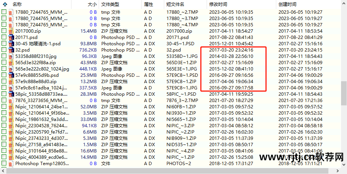Click the created time 2017-04-11 18:53:54
This screenshot has width=347, height=174.
[300, 31]
